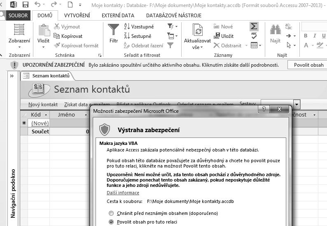327x226 pixels.
Task: Click Nové to add a record
Action: [223, 26]
